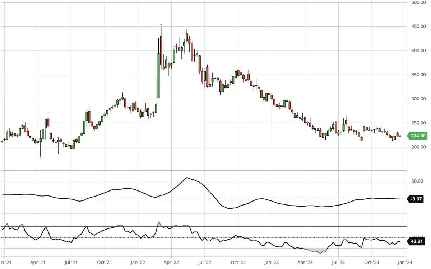The width and height of the screenshot is (431, 269).
Task: Click the high marker above the 450 peak candle
Action: [x=161, y=25]
